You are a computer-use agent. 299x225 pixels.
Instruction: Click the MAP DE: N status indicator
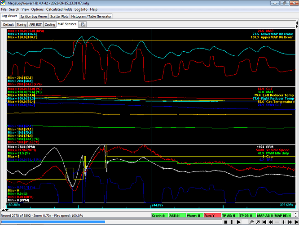point(282,216)
